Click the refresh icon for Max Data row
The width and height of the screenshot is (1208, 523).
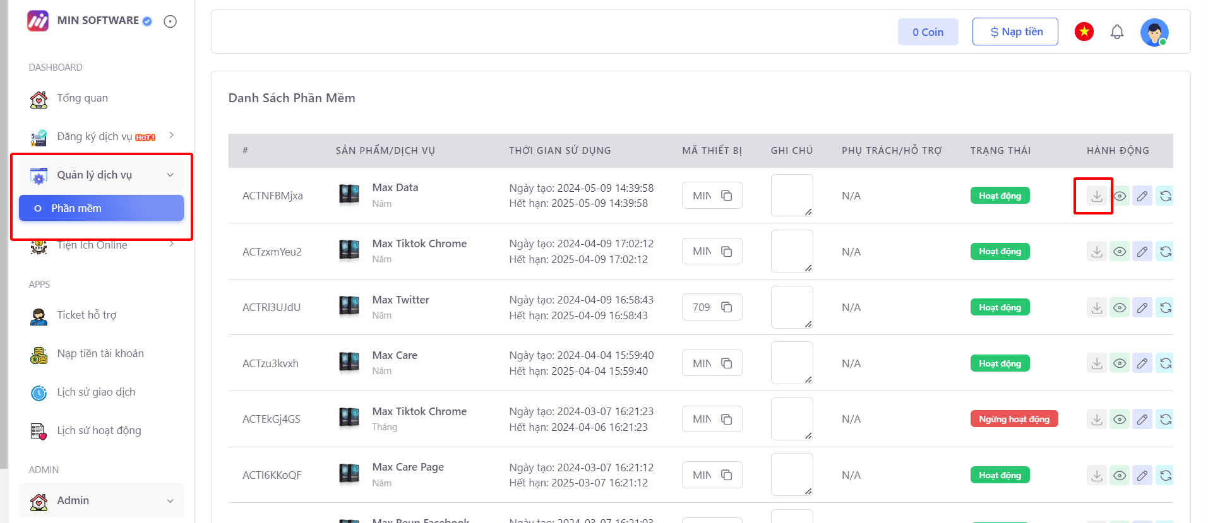point(1165,196)
